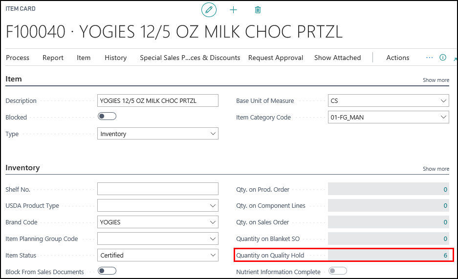The height and width of the screenshot is (279, 458).
Task: Toggle the Blocked switch
Action: [x=107, y=117]
